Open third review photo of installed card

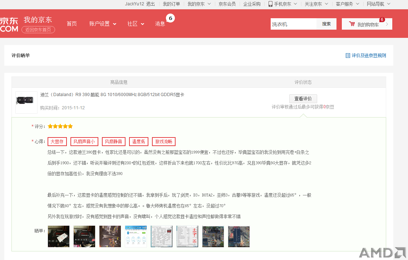[110, 236]
